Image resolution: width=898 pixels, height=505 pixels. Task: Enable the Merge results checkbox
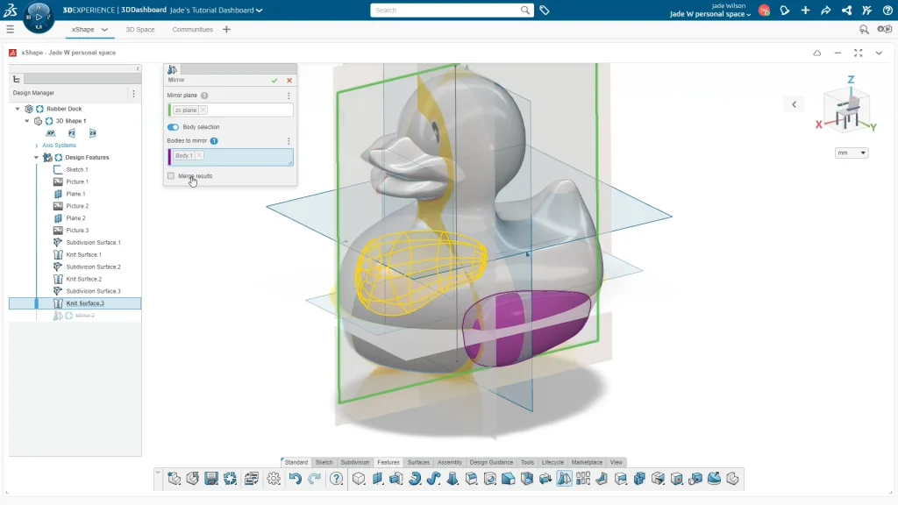click(171, 176)
